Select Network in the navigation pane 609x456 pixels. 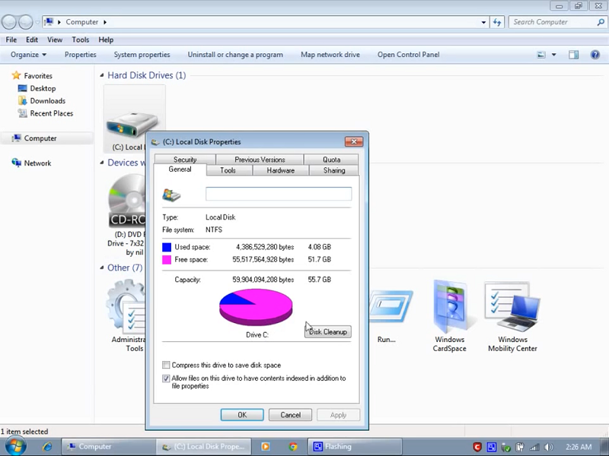coord(37,163)
